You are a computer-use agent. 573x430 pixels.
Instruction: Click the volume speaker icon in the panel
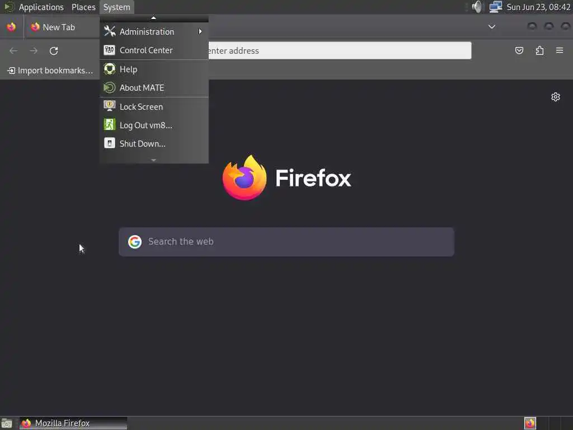coord(477,7)
